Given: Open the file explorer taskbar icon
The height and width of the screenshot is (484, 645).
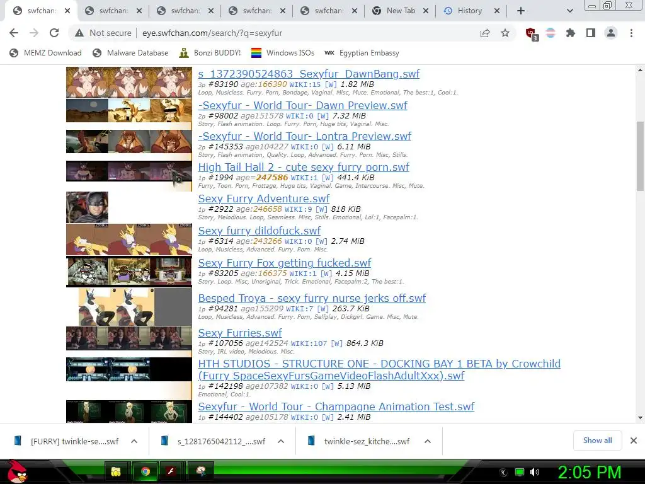Looking at the screenshot, I should click(116, 471).
